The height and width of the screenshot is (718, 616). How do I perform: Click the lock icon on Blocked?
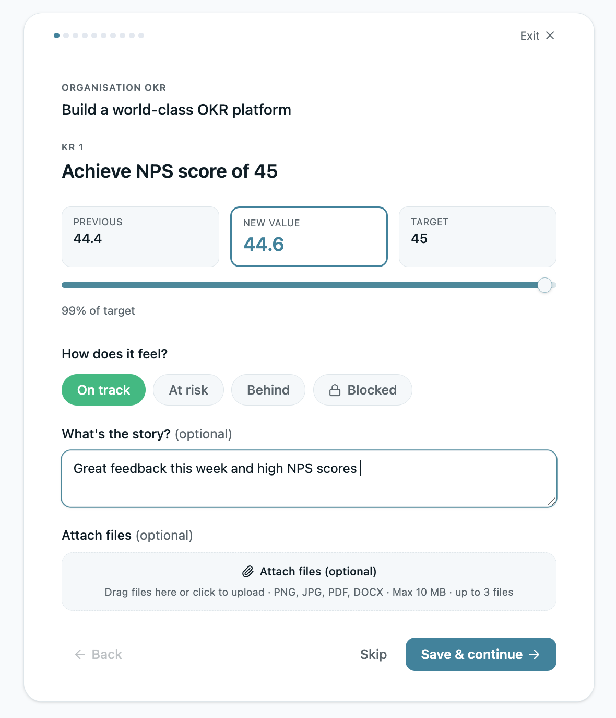335,390
